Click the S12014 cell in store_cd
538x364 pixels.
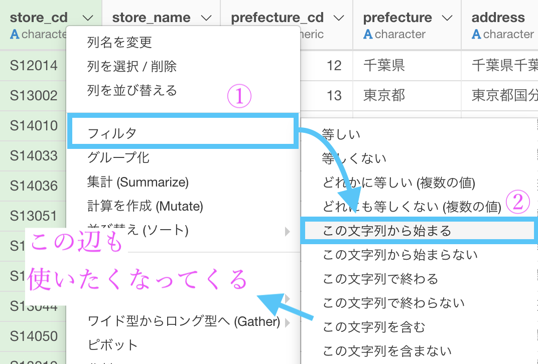pos(34,65)
